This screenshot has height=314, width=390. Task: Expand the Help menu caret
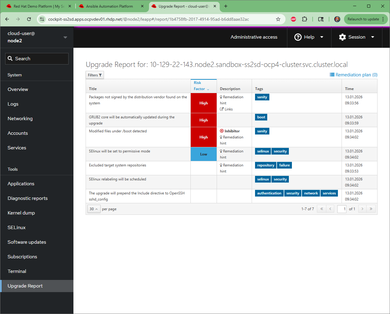coord(322,37)
